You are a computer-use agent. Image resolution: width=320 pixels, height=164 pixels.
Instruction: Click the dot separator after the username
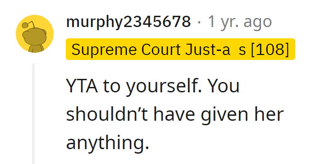199,22
